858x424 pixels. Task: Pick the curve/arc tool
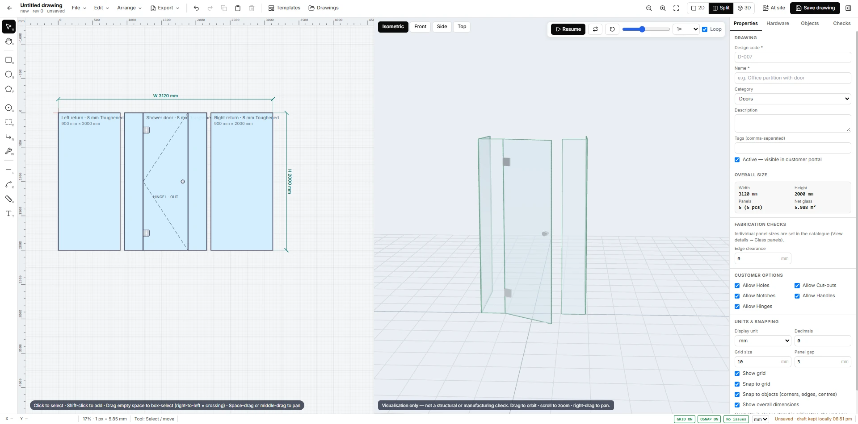tap(8, 184)
